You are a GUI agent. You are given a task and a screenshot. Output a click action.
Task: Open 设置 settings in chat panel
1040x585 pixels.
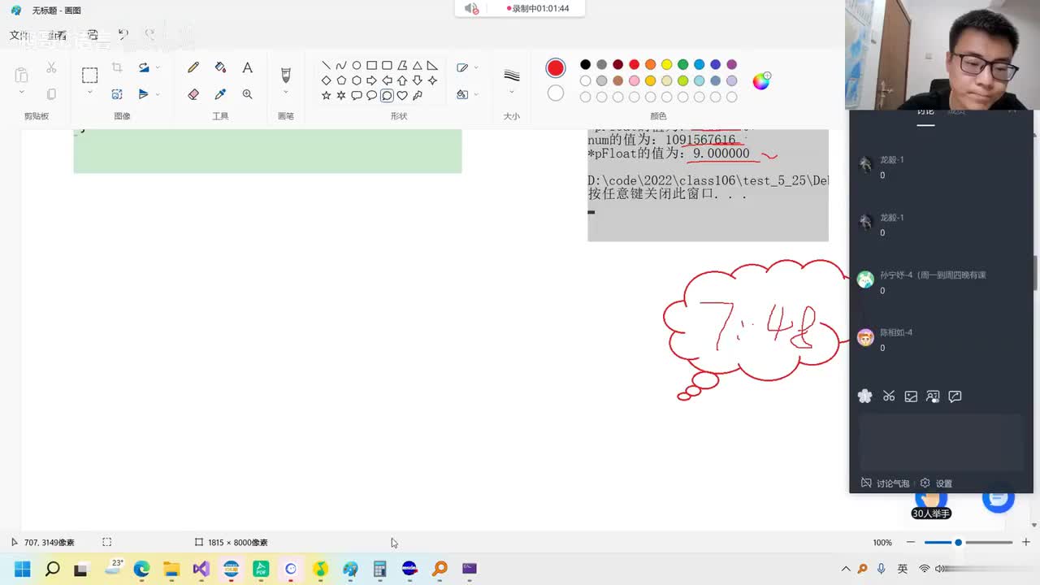pos(936,483)
